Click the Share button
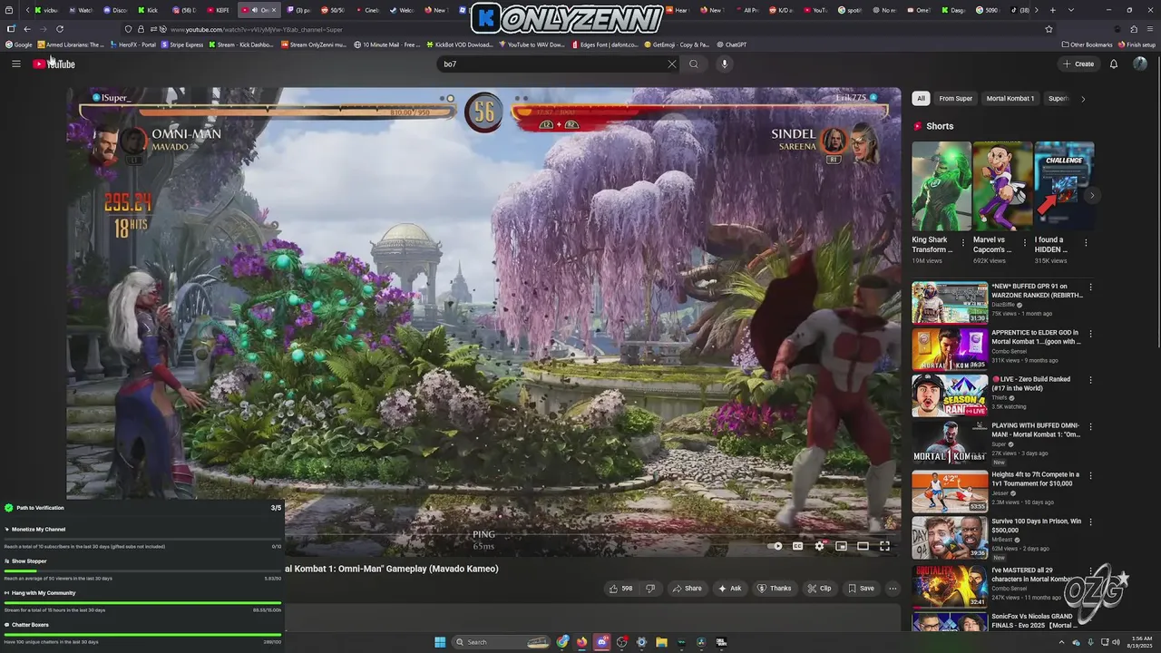 (x=687, y=589)
